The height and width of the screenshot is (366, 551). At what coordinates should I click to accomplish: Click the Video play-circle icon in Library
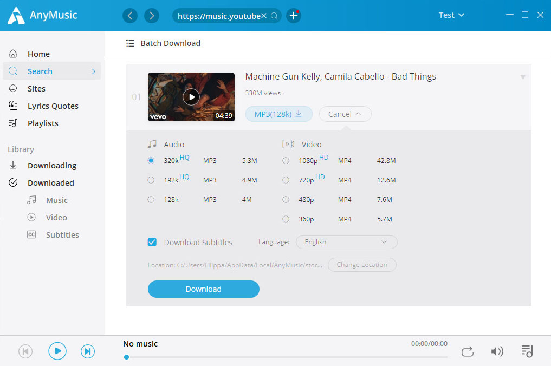[31, 217]
